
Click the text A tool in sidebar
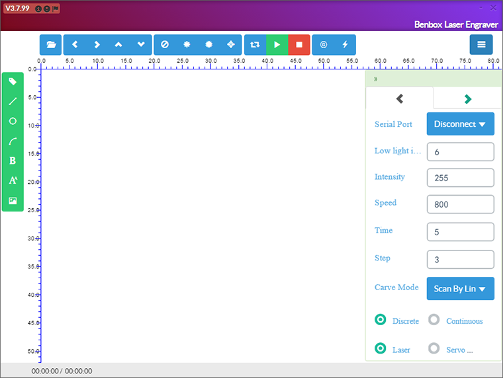click(x=13, y=180)
